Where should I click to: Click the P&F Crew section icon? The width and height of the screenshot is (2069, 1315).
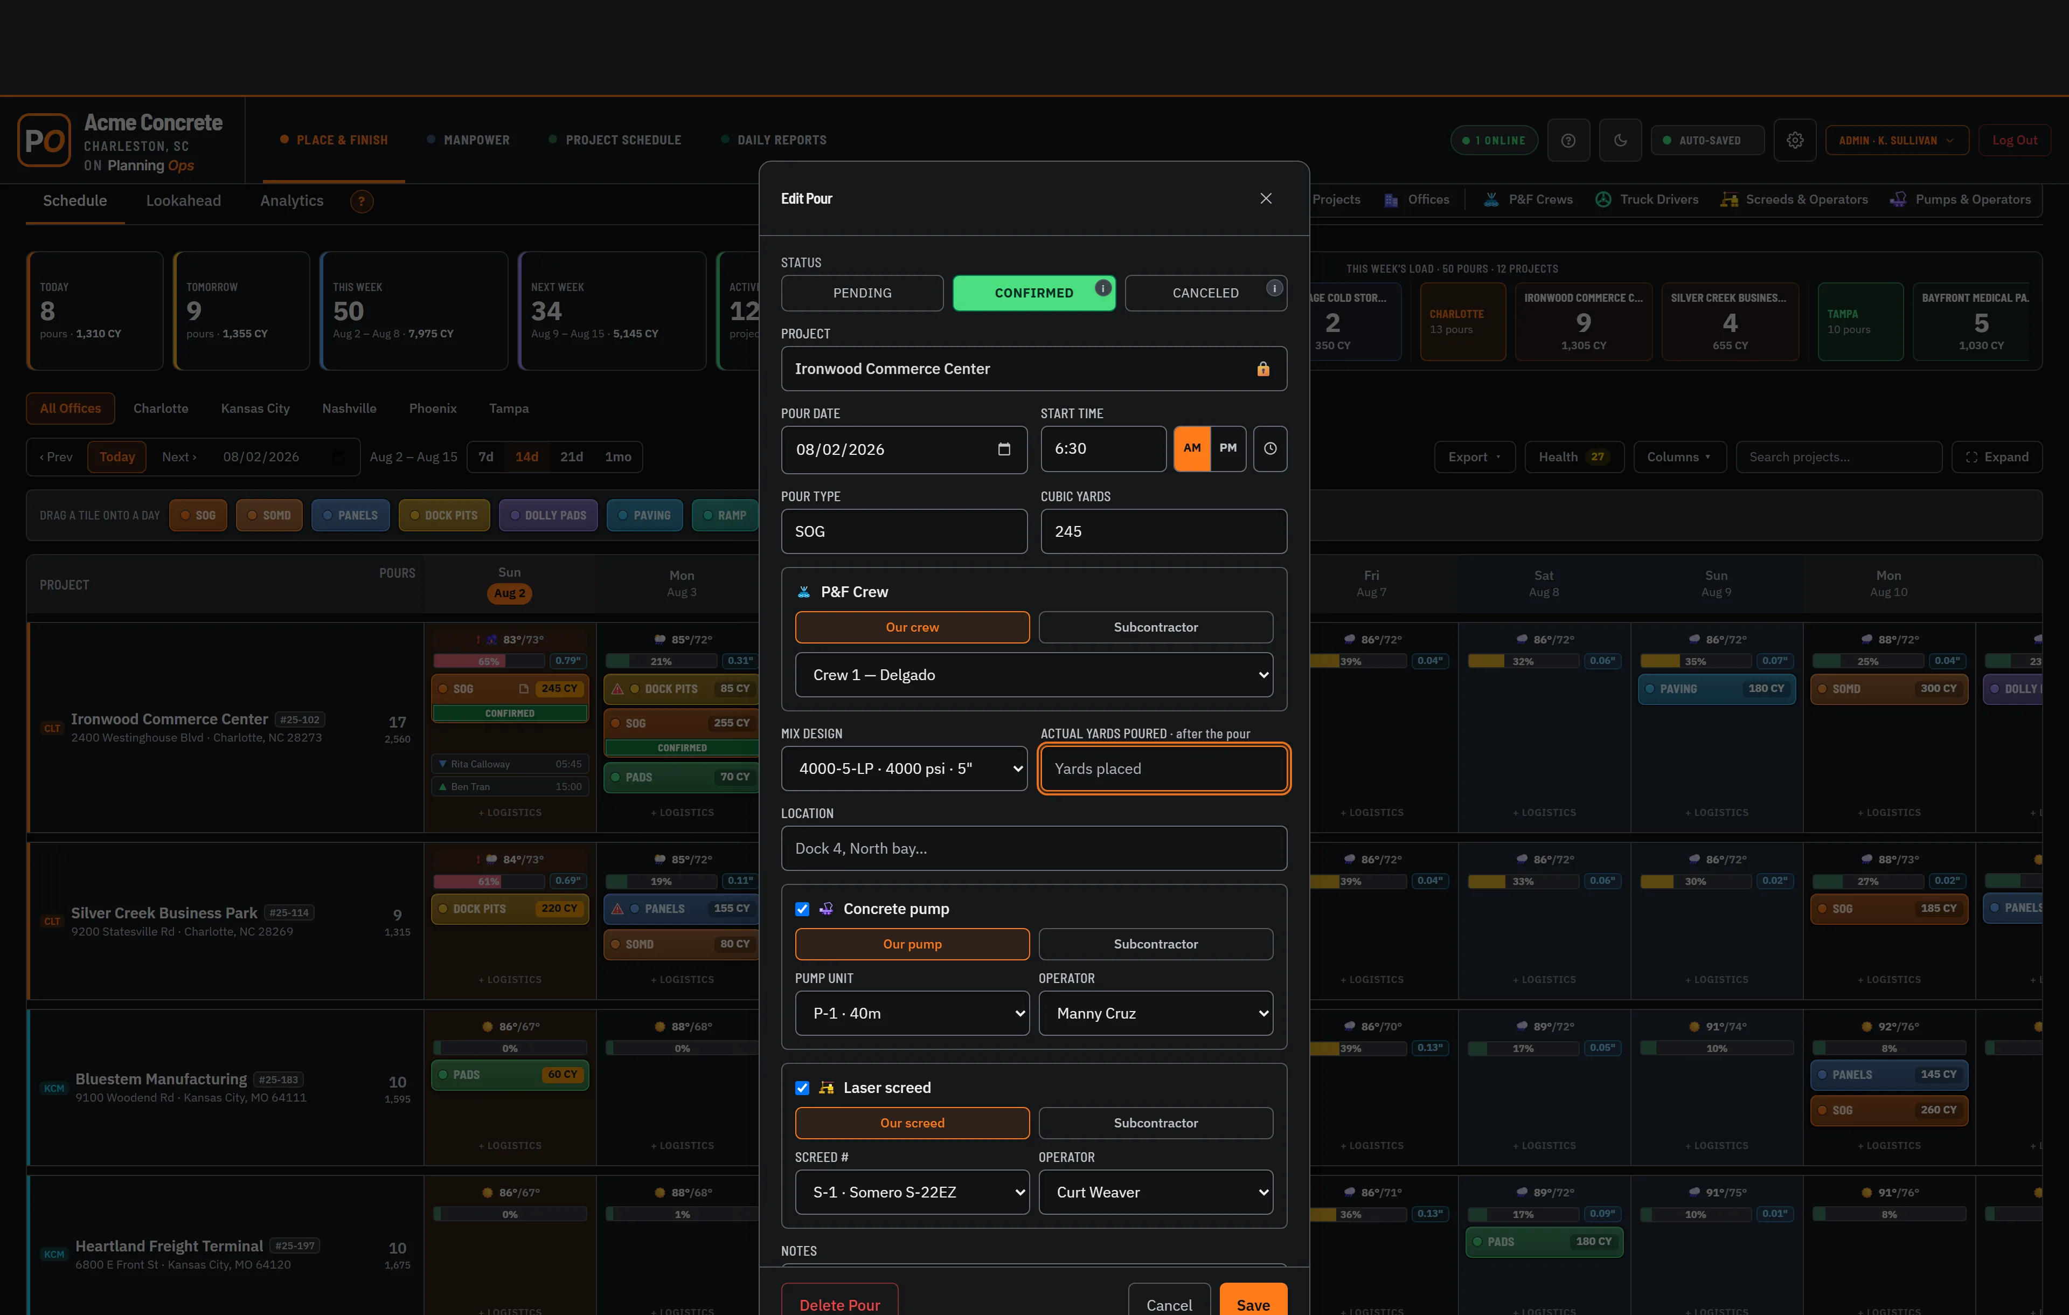(803, 592)
